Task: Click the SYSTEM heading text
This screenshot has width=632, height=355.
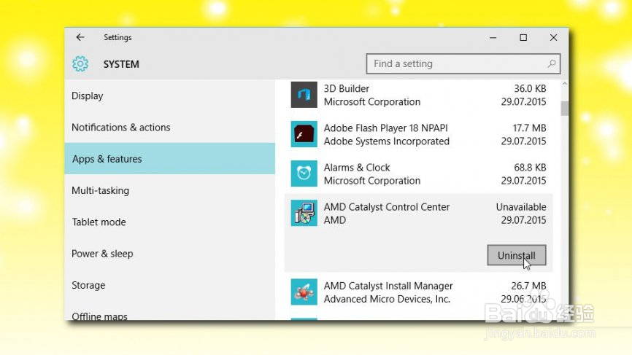Action: coord(121,64)
